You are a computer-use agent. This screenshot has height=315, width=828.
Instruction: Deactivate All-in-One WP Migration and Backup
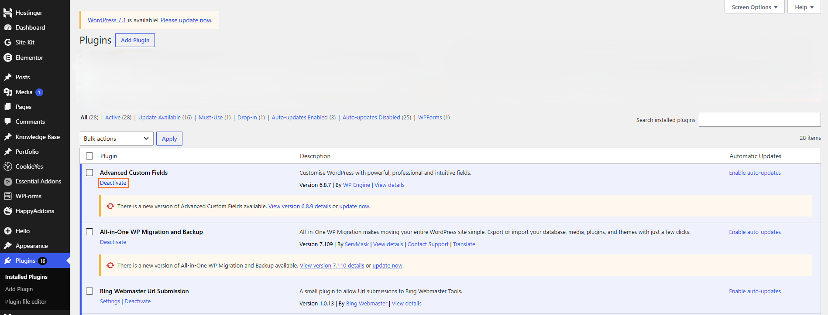[113, 242]
